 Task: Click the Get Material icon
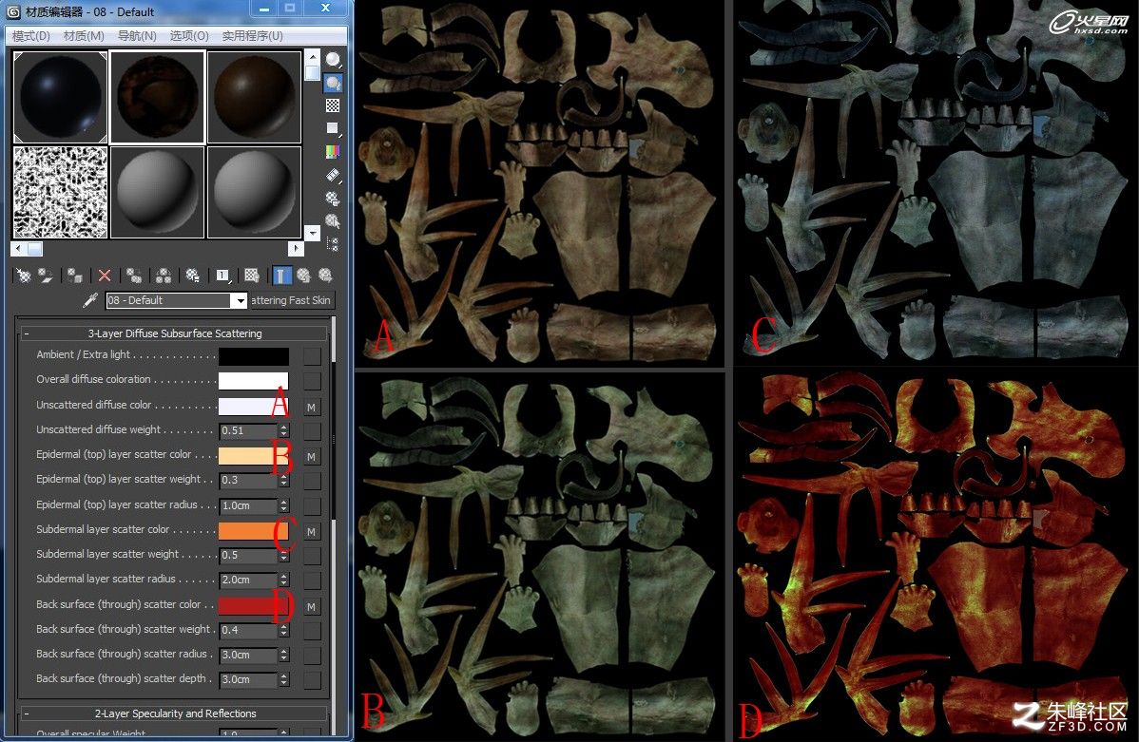click(x=23, y=276)
